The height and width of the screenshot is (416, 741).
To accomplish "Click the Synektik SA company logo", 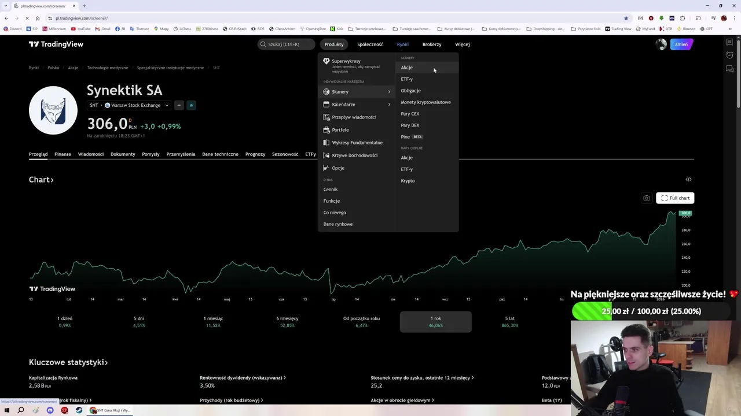I will pyautogui.click(x=53, y=110).
